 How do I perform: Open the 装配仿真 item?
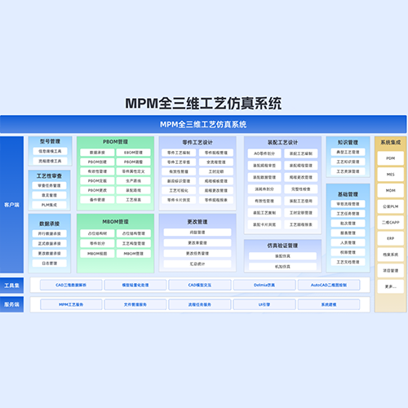point(282,256)
